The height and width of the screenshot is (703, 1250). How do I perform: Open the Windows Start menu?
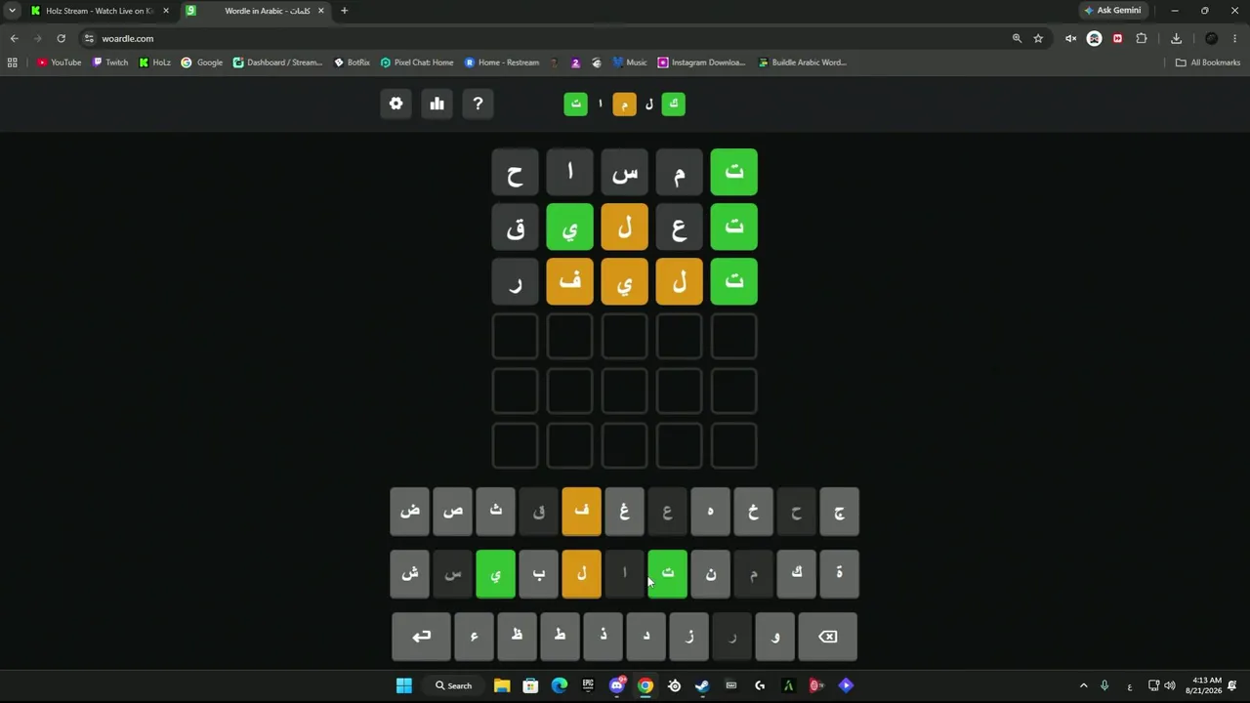point(403,685)
